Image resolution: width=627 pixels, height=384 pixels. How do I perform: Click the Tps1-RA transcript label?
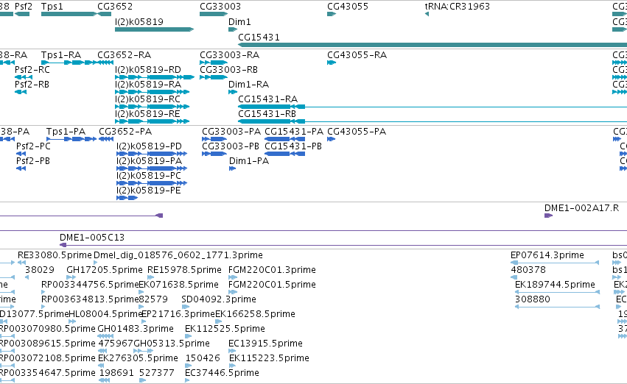[x=61, y=55]
